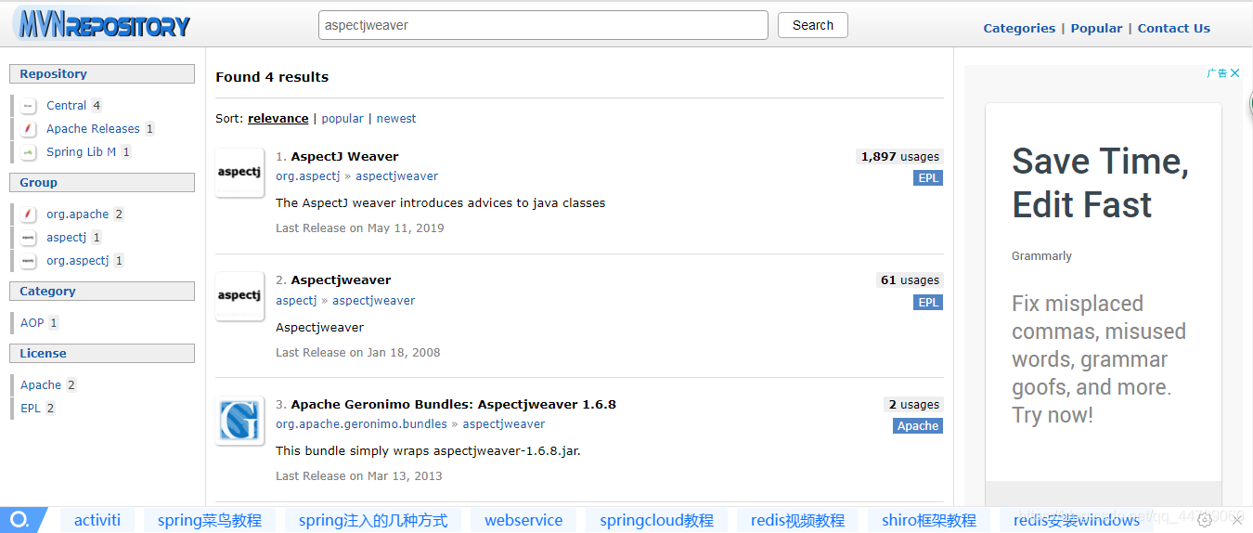
Task: Click the org.apache group feather icon
Action: pyautogui.click(x=29, y=214)
